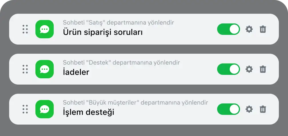
Task: Delete the "İadeler" rule via trash icon
Action: point(263,69)
